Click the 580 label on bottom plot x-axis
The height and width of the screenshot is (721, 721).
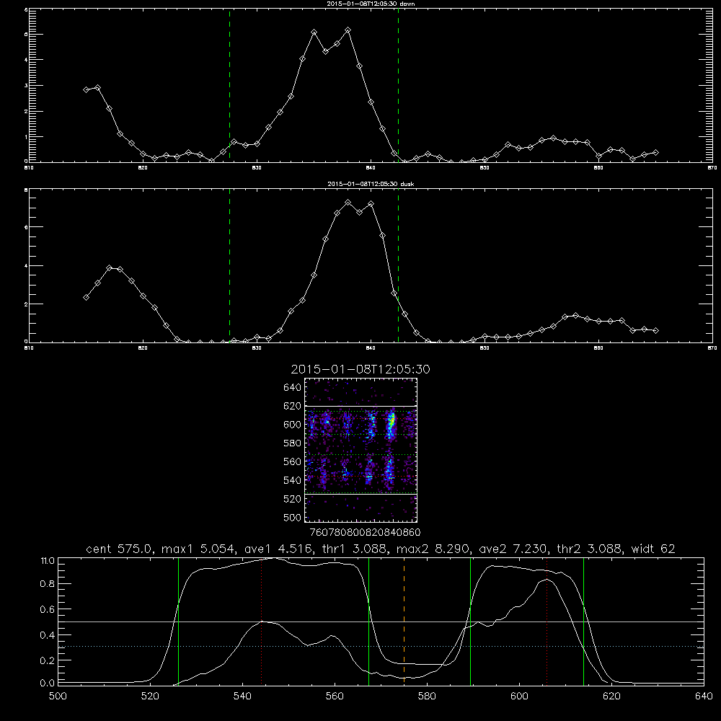(427, 696)
